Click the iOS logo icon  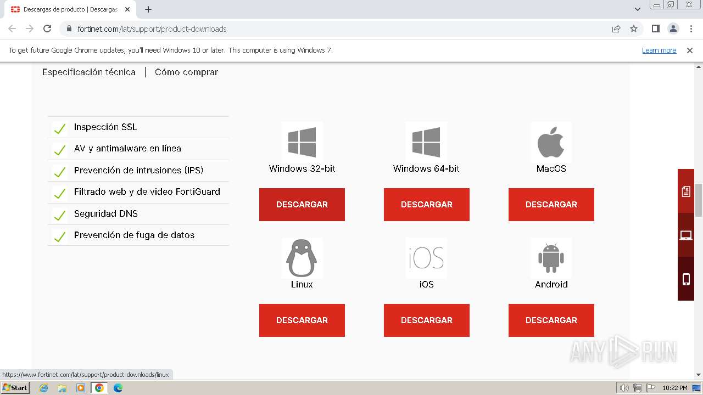pos(426,258)
